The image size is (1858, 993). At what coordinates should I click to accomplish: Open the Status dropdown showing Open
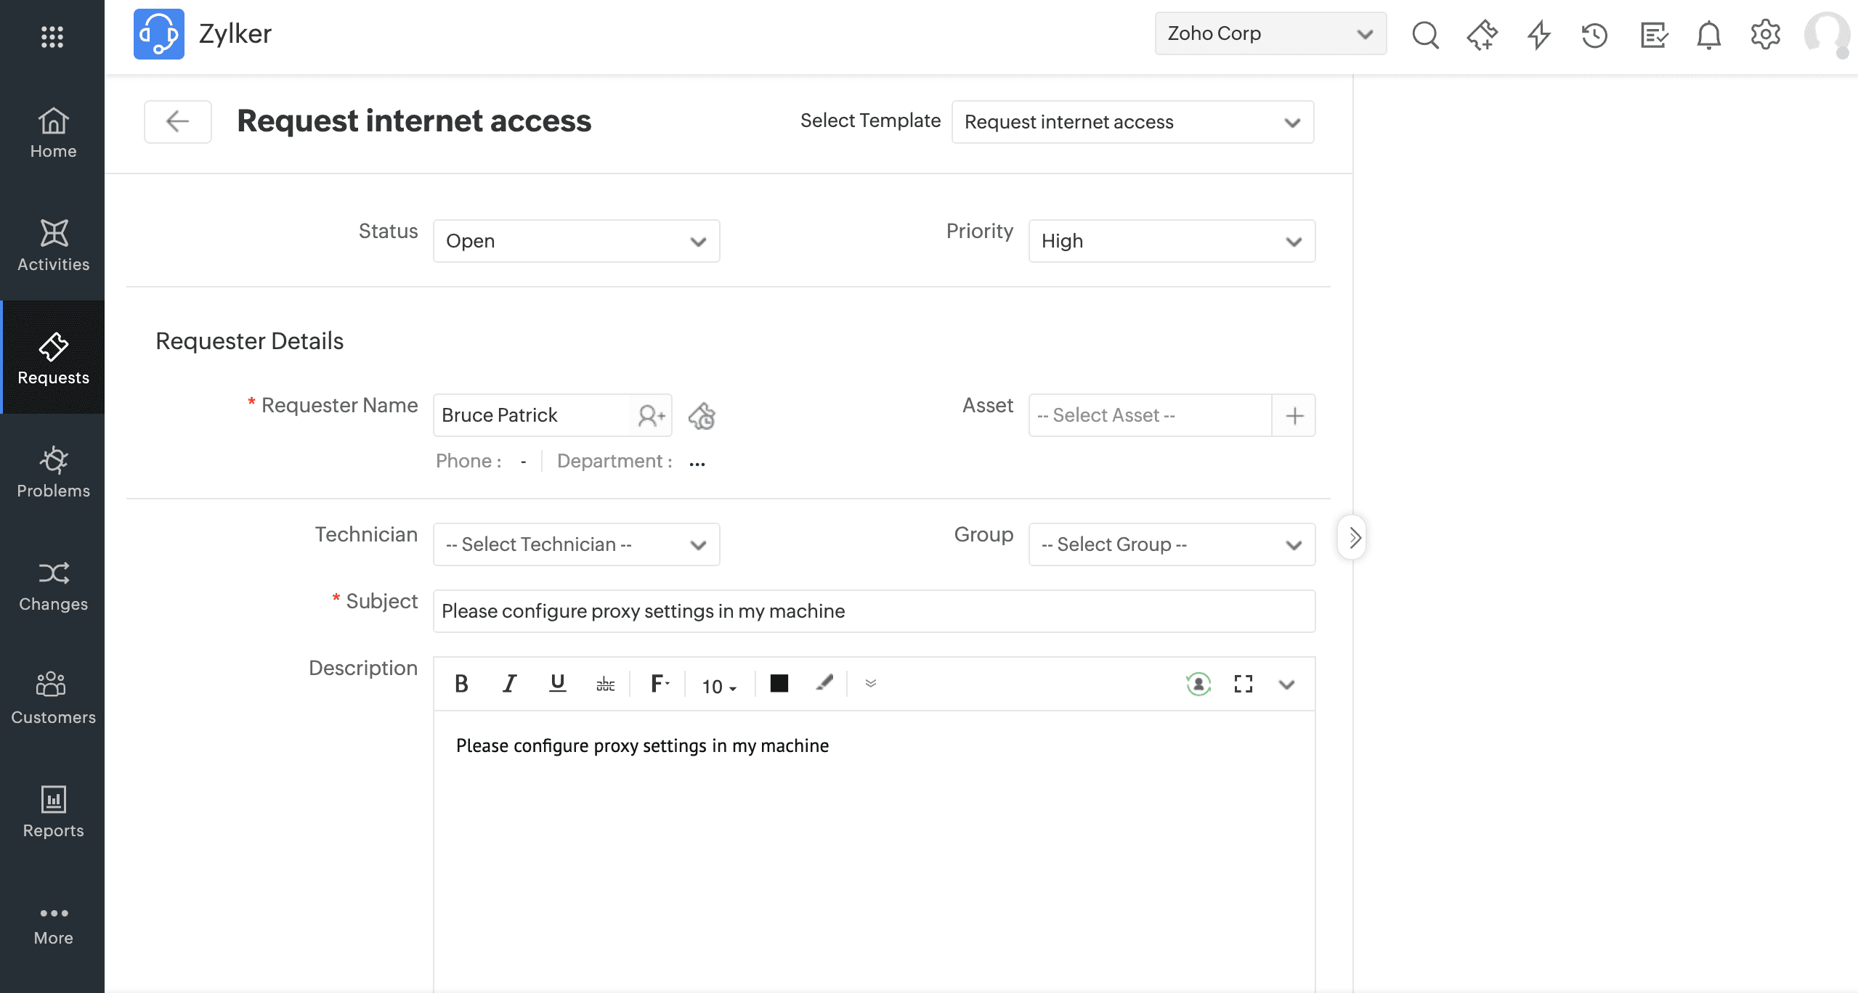[x=576, y=241]
